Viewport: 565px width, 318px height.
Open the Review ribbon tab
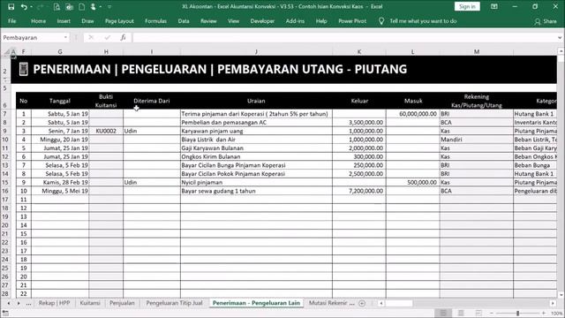pyautogui.click(x=208, y=21)
